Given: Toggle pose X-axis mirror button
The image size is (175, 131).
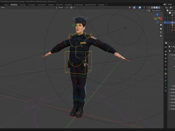Looking at the screenshot, I should [x=149, y=11].
